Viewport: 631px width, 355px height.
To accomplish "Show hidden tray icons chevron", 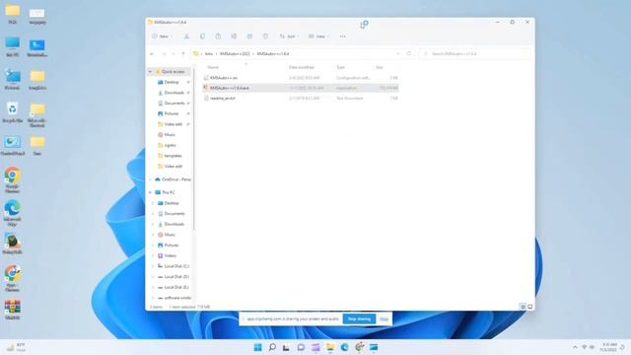I will pyautogui.click(x=575, y=347).
